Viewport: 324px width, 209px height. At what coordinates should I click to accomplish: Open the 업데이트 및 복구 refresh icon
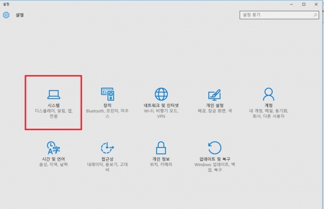coord(215,148)
